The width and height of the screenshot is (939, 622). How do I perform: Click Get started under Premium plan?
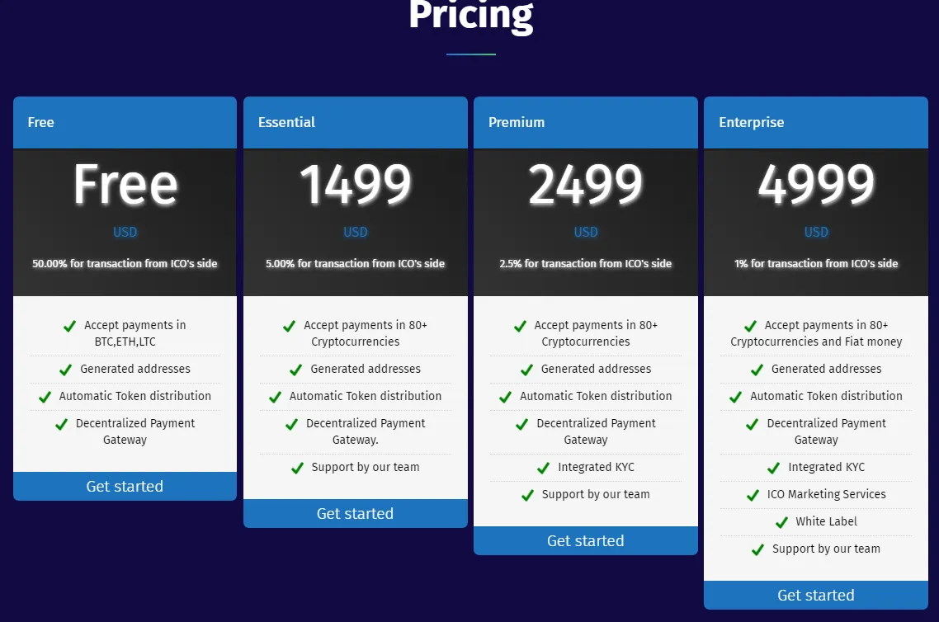pos(586,540)
